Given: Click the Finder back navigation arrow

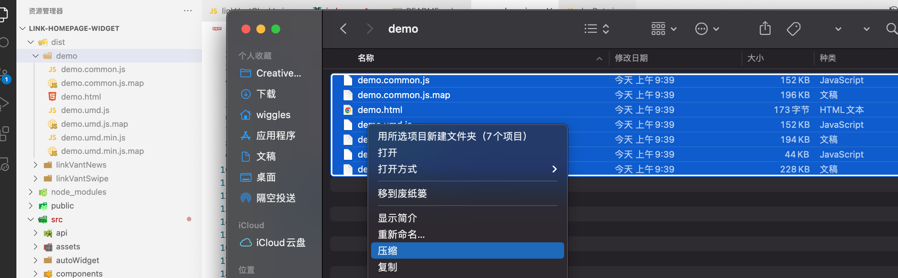Looking at the screenshot, I should tap(344, 29).
